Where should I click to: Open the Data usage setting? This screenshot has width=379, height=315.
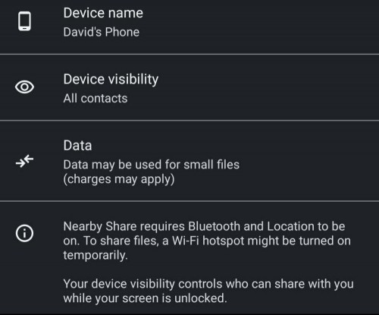click(x=189, y=161)
